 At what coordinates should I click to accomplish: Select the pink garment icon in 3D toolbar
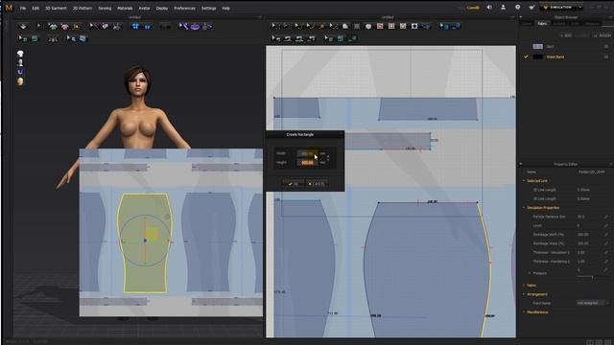[x=64, y=26]
